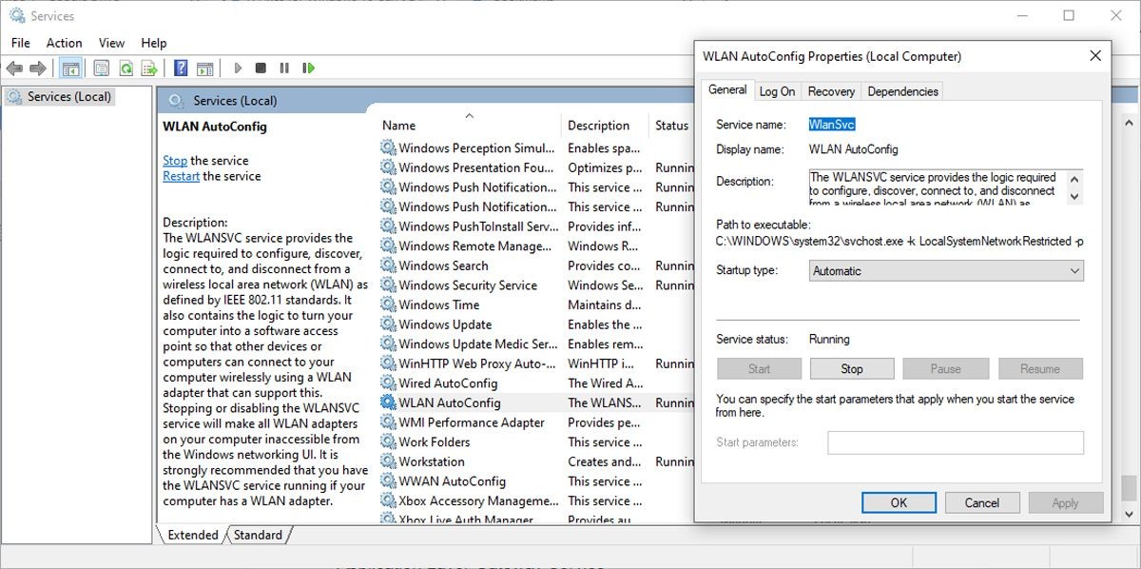Click the Stop Service square icon in the toolbar
This screenshot has width=1141, height=569.
(x=261, y=69)
